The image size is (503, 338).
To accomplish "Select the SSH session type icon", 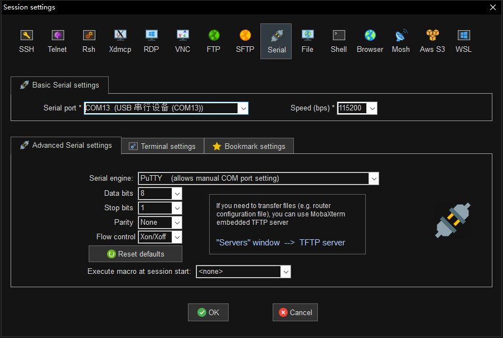I will pos(26,41).
